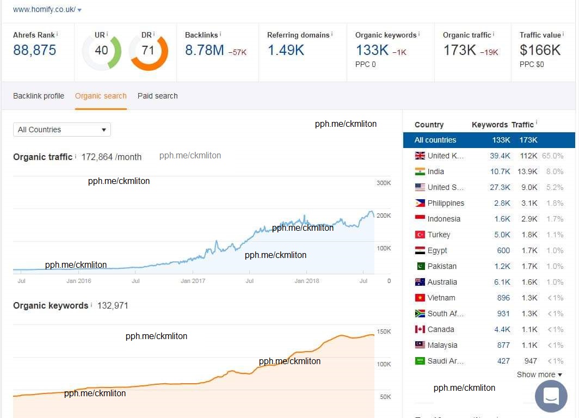The image size is (579, 418).
Task: Open the 1.49K referring domains link
Action: click(286, 51)
